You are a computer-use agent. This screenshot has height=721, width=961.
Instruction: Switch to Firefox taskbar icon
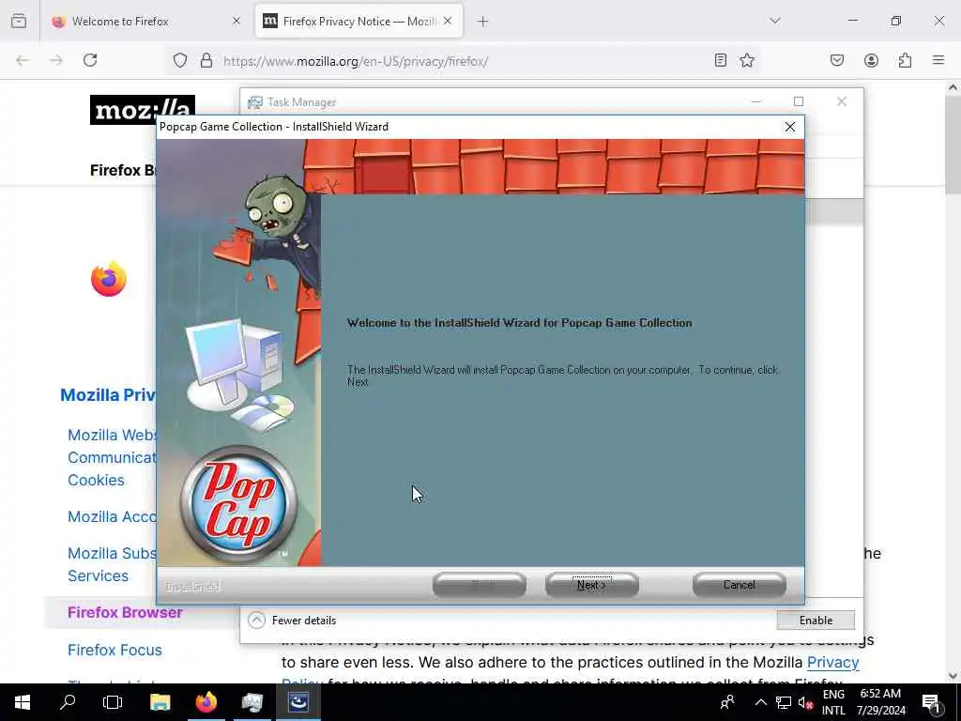point(206,702)
